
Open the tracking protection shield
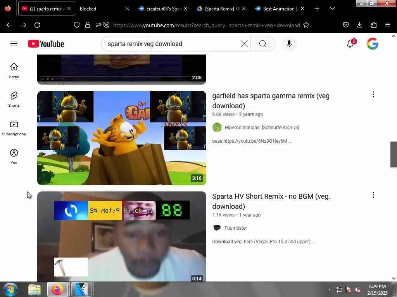[x=77, y=25]
